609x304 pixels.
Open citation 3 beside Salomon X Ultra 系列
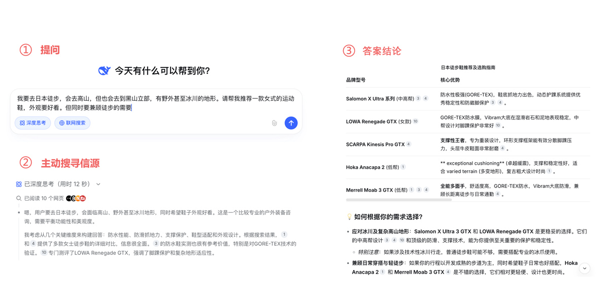coord(418,99)
